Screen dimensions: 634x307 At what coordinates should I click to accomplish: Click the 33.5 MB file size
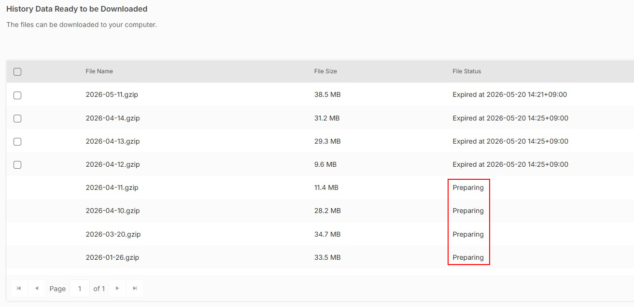[327, 257]
